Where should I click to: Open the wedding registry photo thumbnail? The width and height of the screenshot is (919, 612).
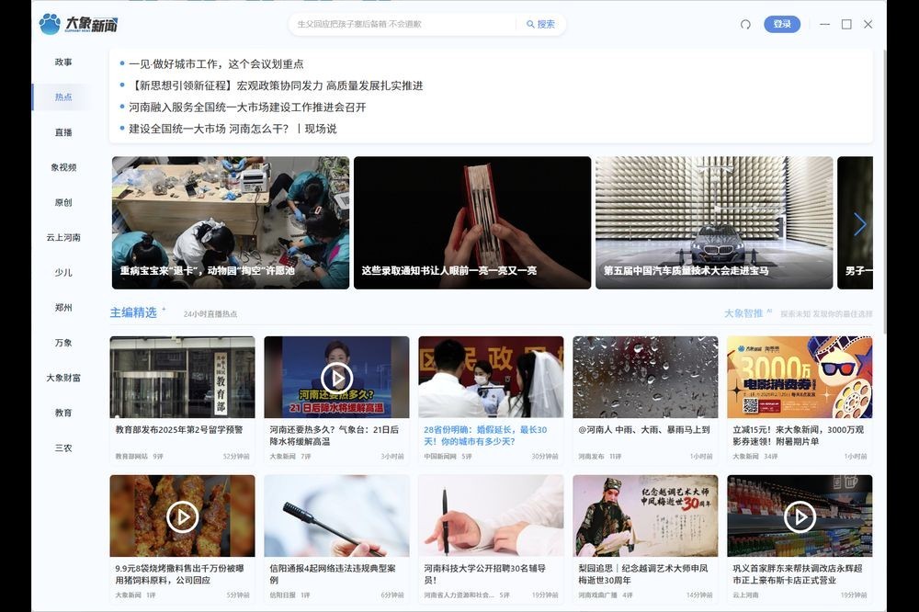491,377
